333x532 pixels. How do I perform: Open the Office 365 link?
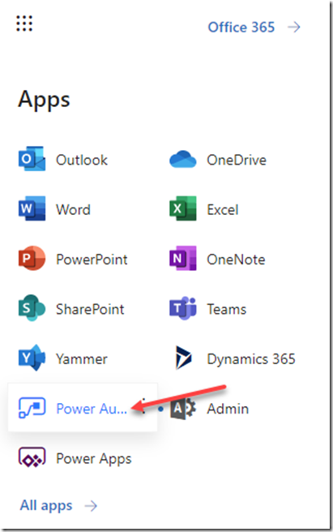(x=241, y=27)
